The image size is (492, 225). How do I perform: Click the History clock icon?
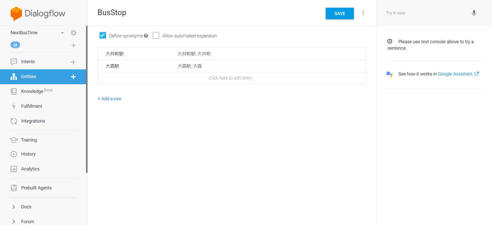[14, 154]
